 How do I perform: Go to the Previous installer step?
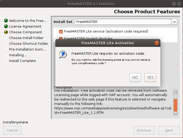click(x=144, y=130)
